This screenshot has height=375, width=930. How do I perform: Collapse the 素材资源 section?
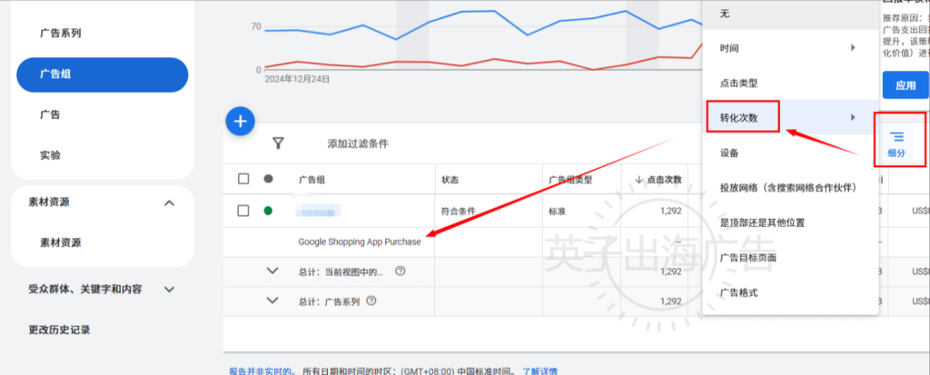pyautogui.click(x=169, y=202)
